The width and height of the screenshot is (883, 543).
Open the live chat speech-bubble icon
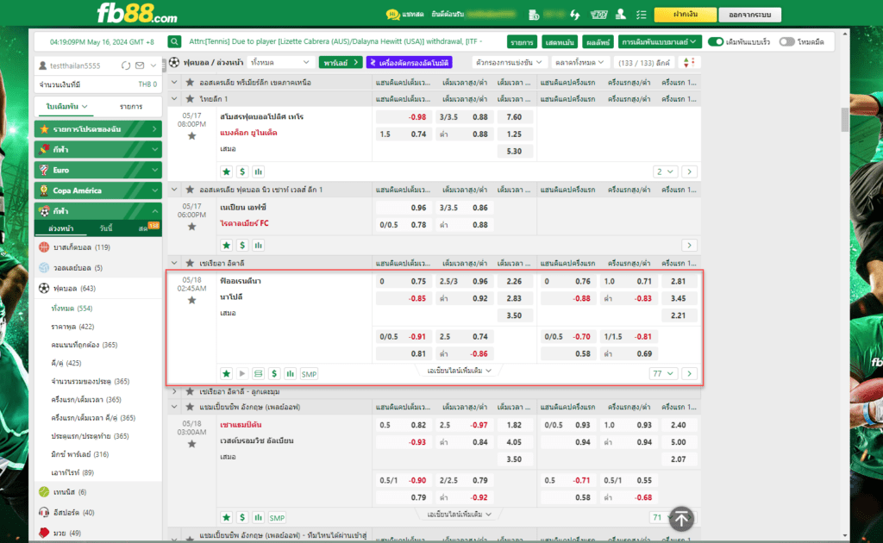click(392, 15)
